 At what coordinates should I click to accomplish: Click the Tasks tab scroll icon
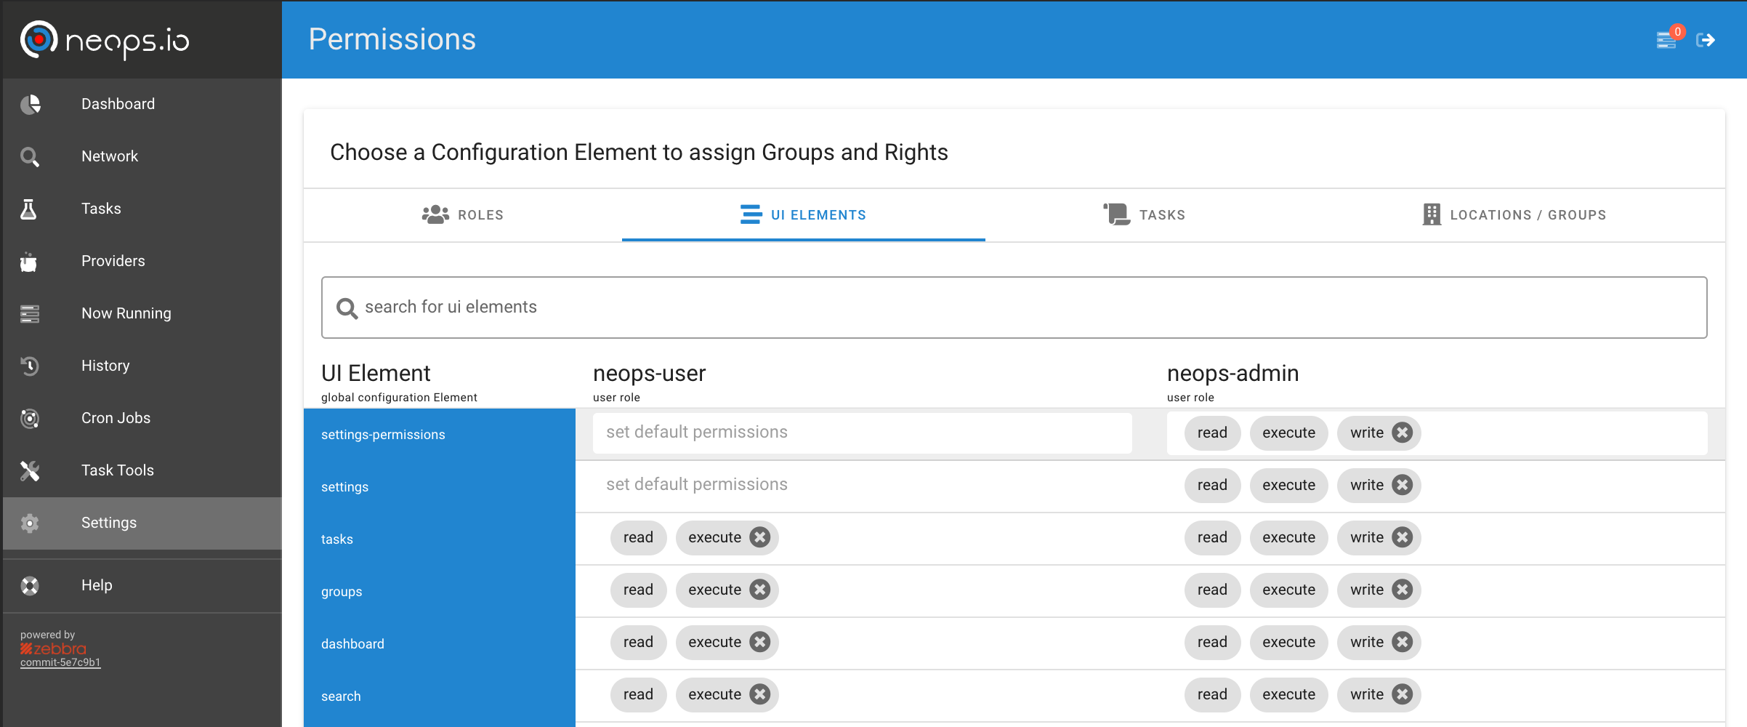(1117, 214)
